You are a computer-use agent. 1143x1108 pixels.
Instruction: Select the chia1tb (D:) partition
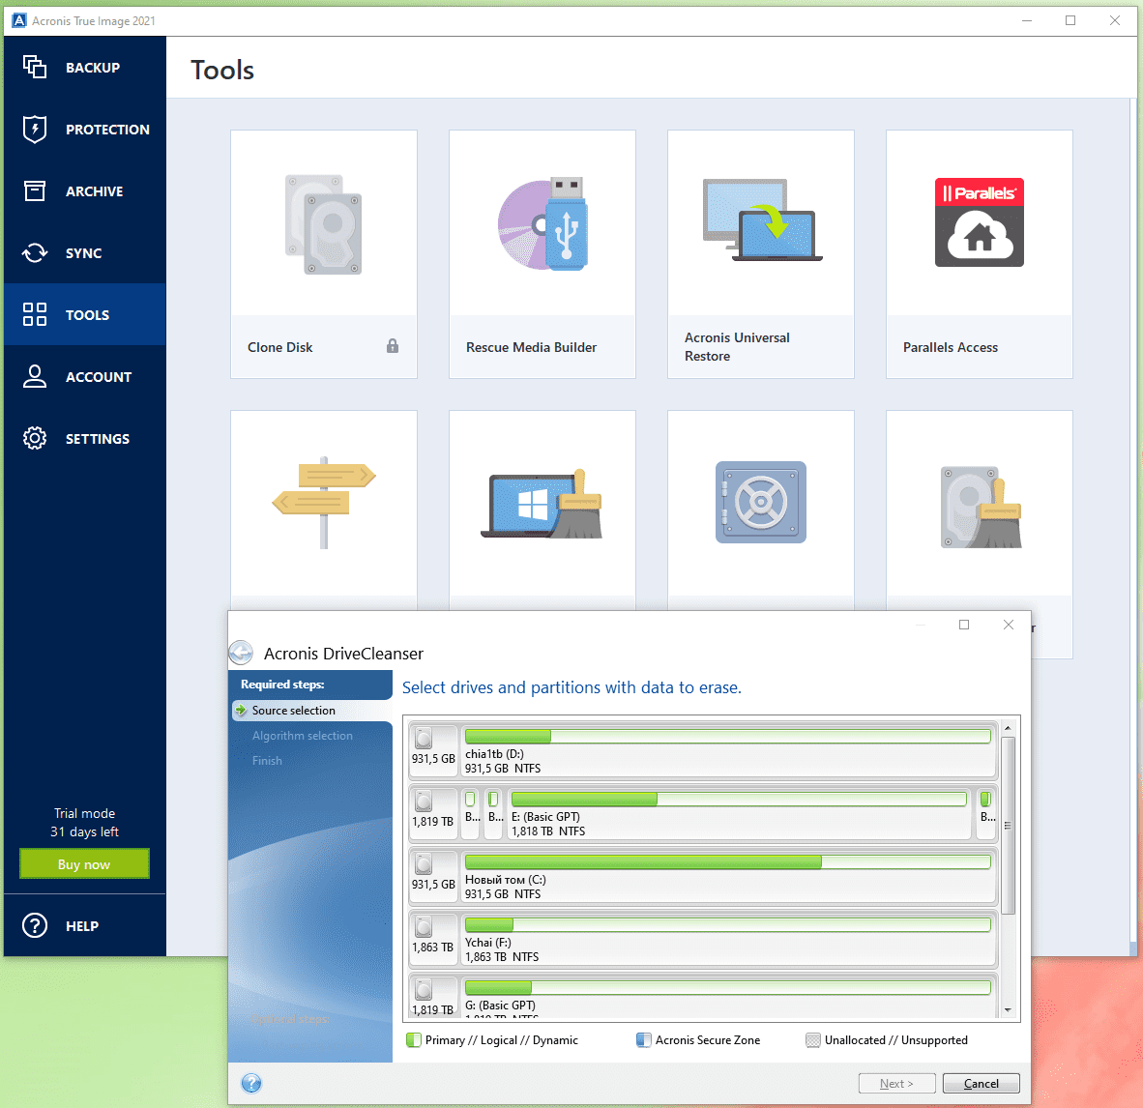click(727, 749)
